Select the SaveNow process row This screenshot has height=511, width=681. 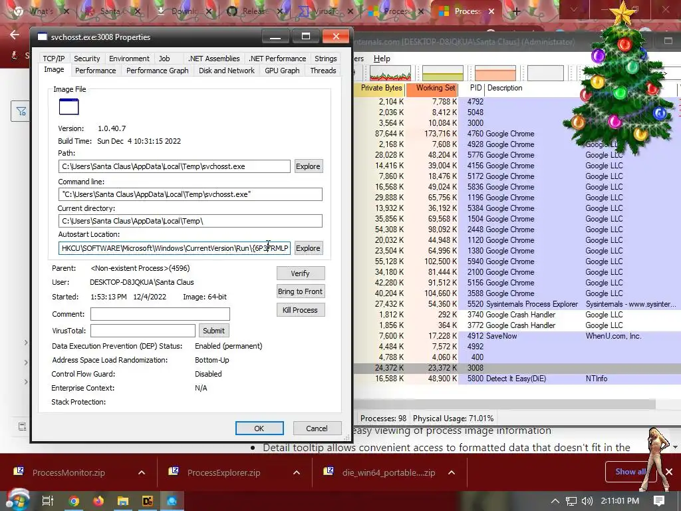coord(517,336)
